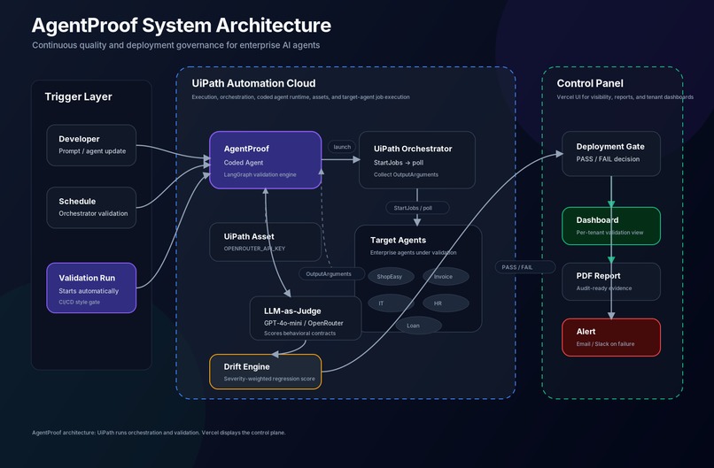The image size is (714, 468).
Task: Click the 'AgentProof System Architecture' title
Action: [x=182, y=26]
